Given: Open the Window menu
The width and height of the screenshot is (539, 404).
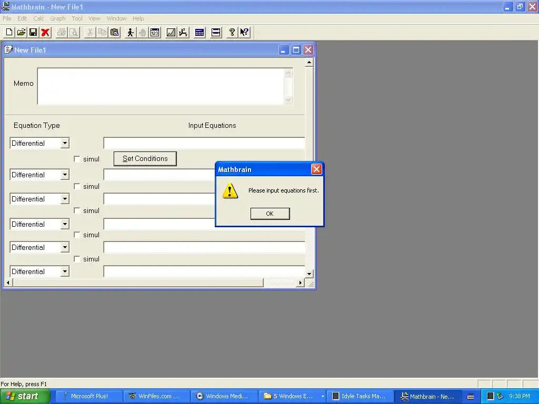Looking at the screenshot, I should pyautogui.click(x=116, y=18).
